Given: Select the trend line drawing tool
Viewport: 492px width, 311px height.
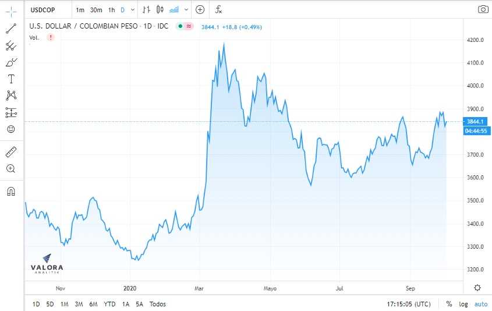Looking at the screenshot, I should click(x=11, y=29).
